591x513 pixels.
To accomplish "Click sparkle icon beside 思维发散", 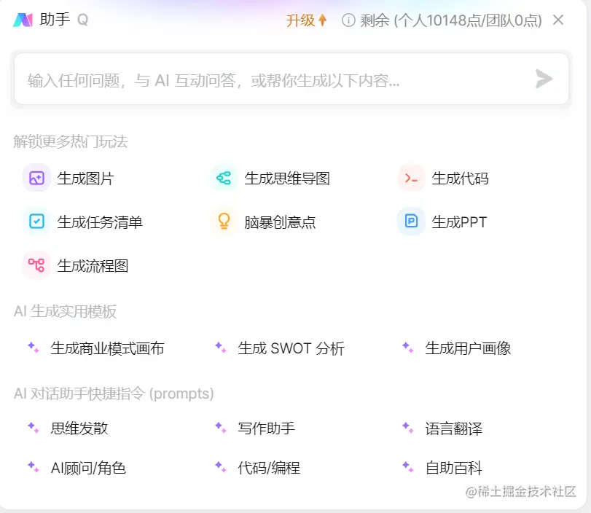I will [34, 428].
